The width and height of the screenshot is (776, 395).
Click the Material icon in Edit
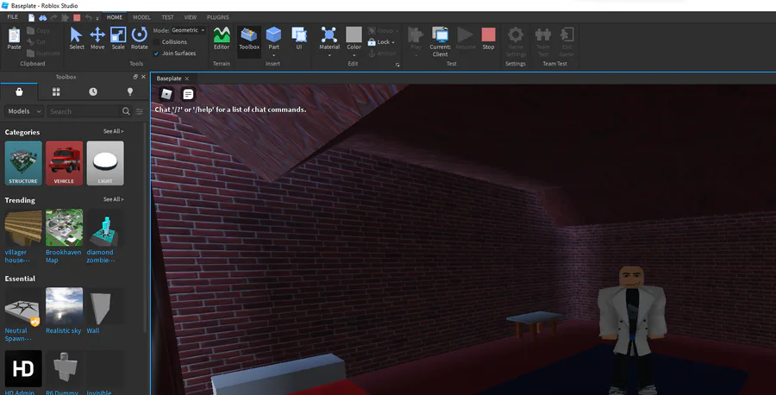329,35
